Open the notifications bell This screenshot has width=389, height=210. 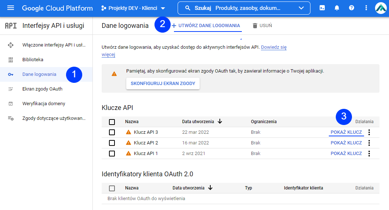[337, 8]
